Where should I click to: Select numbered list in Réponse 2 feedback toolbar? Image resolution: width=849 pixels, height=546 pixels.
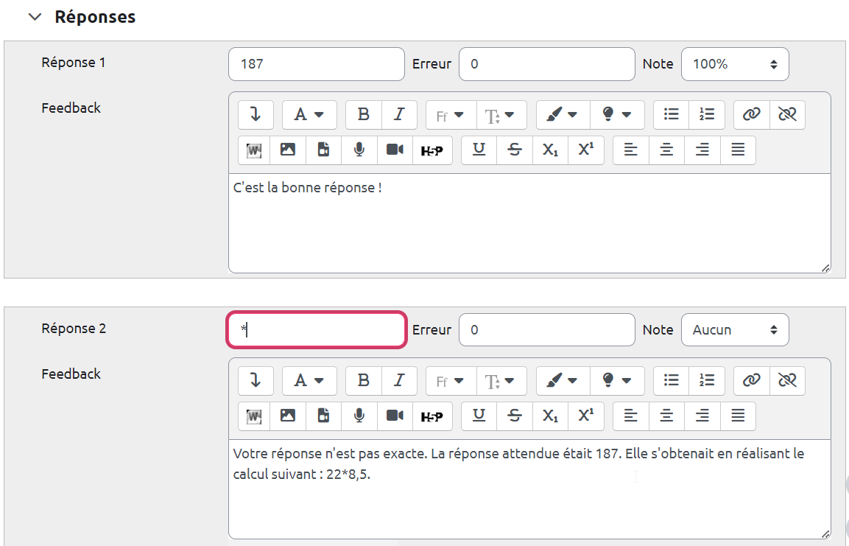[707, 381]
